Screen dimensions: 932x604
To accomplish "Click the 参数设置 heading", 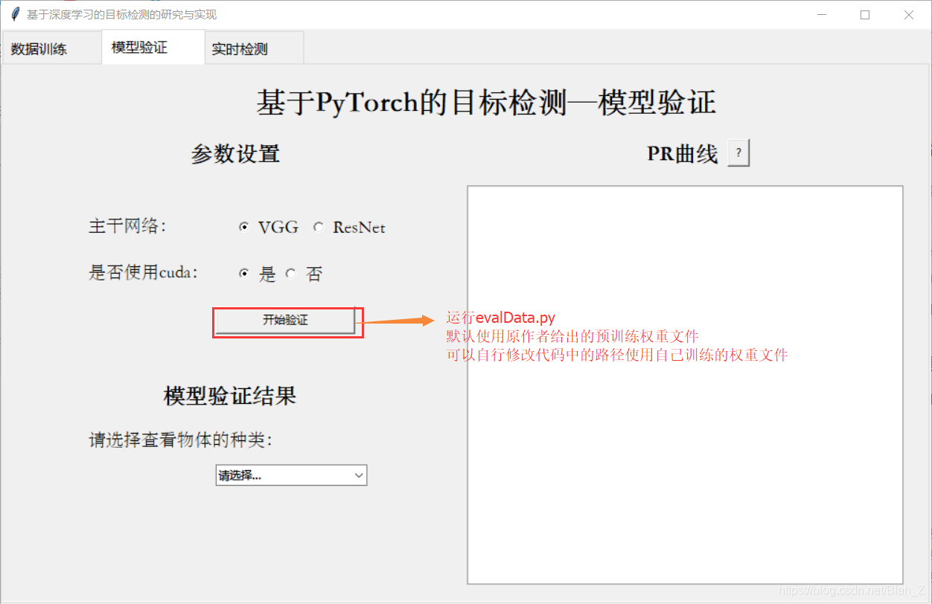I will [x=235, y=154].
